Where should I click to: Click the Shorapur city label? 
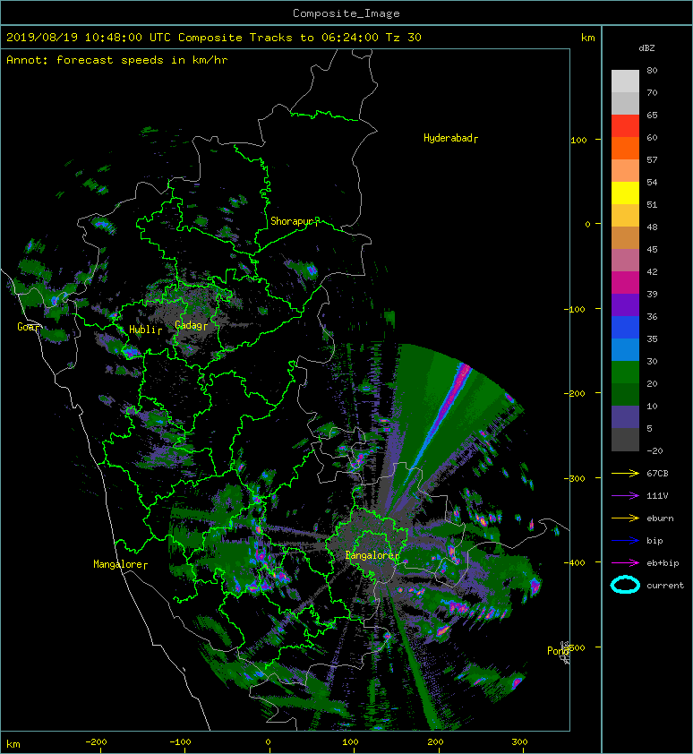(295, 221)
